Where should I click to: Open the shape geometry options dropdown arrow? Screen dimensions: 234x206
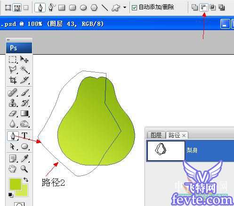125,7
